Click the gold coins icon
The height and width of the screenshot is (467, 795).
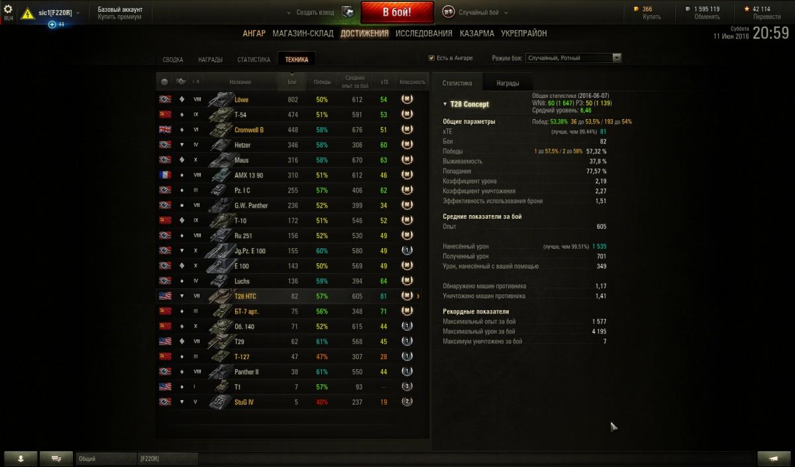point(637,9)
